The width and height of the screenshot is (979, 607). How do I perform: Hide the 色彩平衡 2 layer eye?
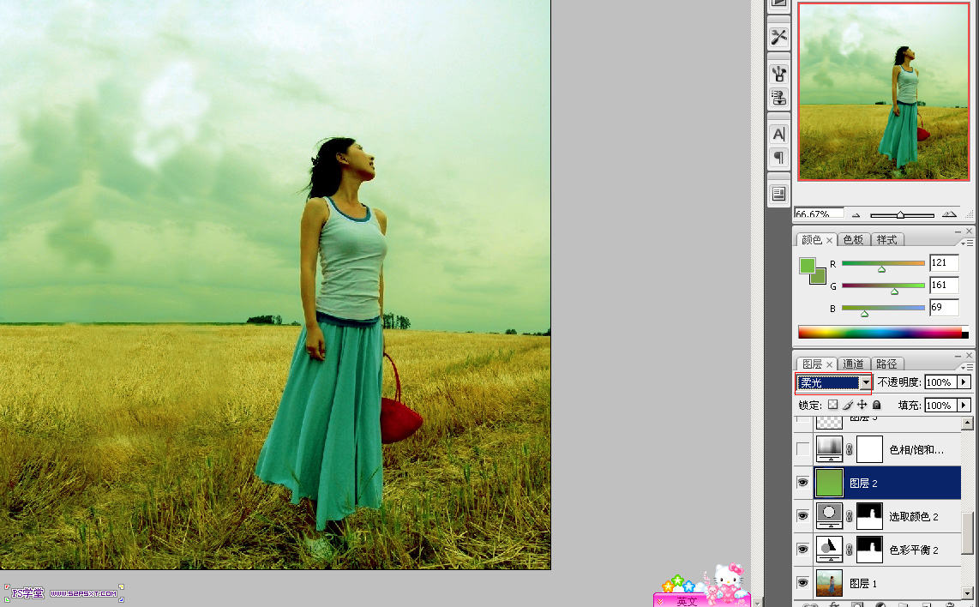coord(803,550)
